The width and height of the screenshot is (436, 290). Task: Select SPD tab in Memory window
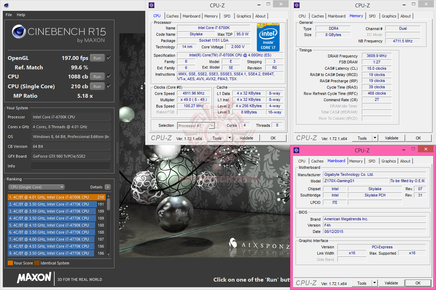372,16
